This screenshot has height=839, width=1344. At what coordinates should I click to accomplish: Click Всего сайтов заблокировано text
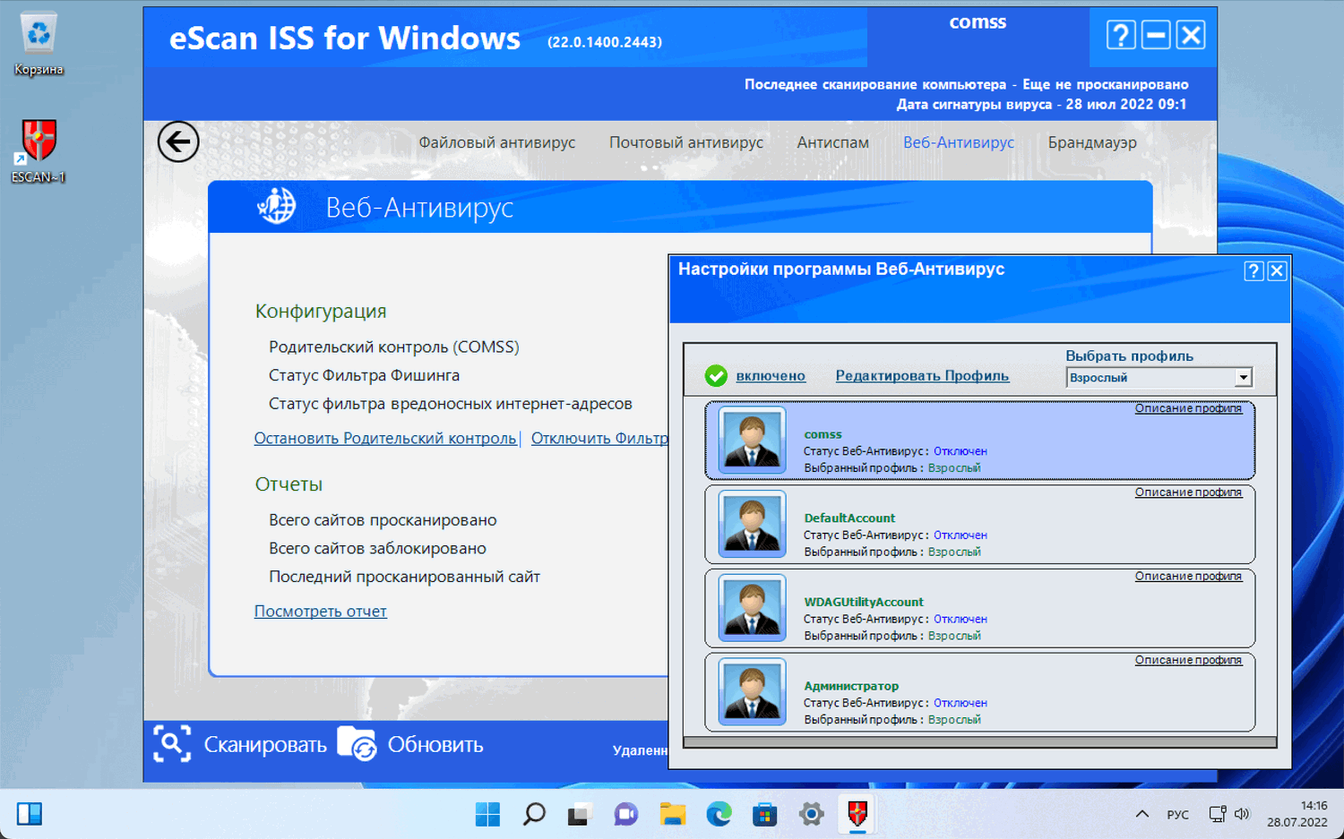[377, 548]
